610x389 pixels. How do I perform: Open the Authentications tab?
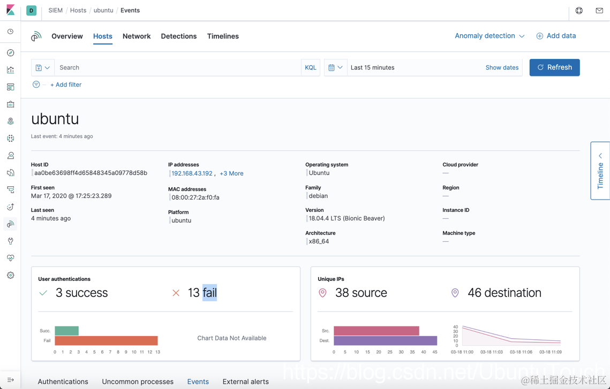pyautogui.click(x=63, y=382)
